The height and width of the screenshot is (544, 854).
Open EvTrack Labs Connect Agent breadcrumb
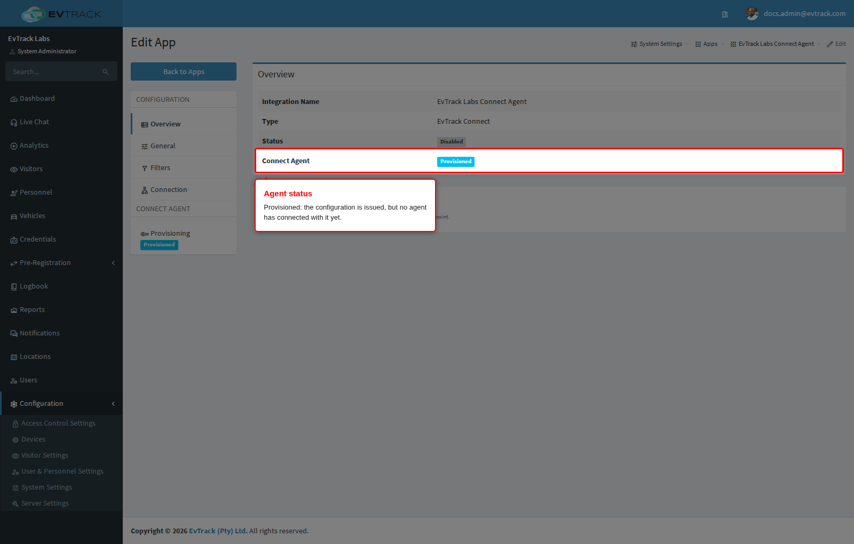[772, 44]
